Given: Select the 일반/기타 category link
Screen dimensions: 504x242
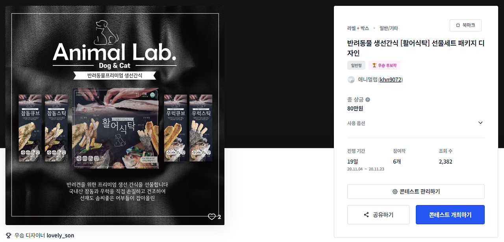Looking at the screenshot, I should point(389,28).
